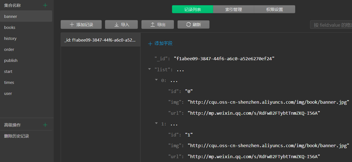Viewport: 352px width, 162px height.
Task: Select the order collection
Action: tap(26, 49)
